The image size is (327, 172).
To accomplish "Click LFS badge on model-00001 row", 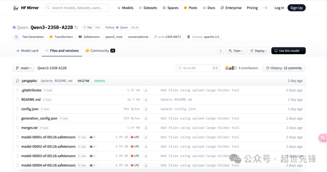I will tap(135, 137).
